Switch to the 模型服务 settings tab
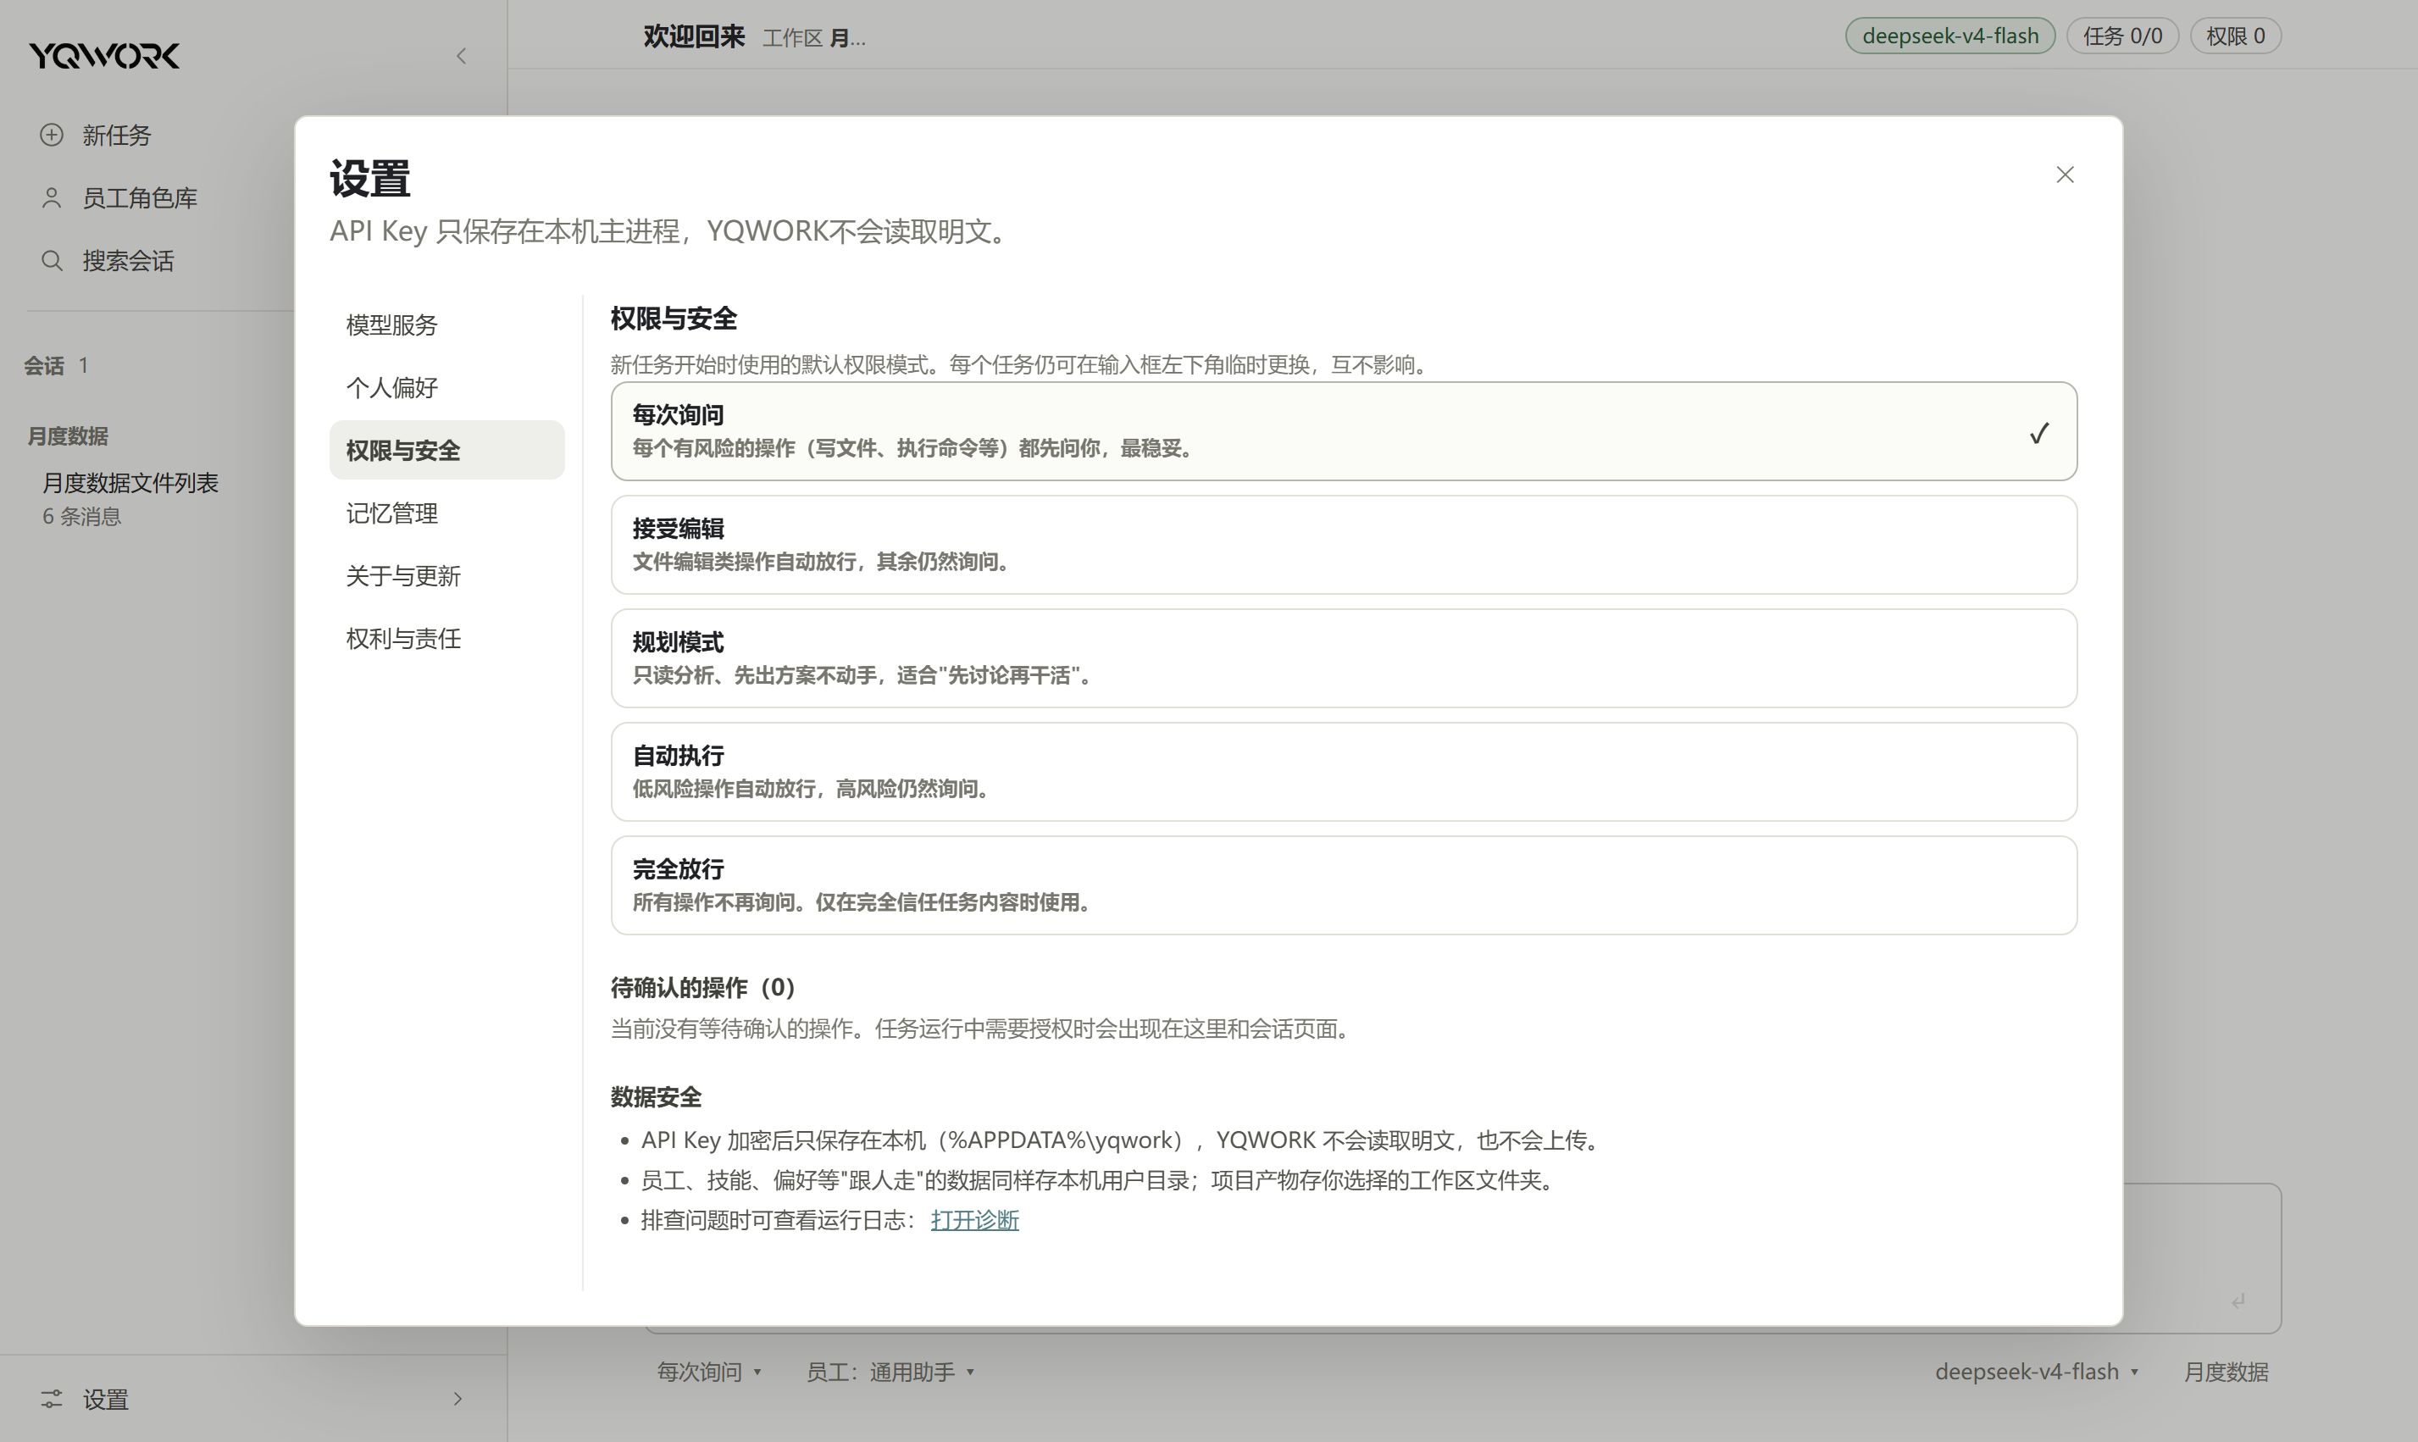 click(446, 324)
